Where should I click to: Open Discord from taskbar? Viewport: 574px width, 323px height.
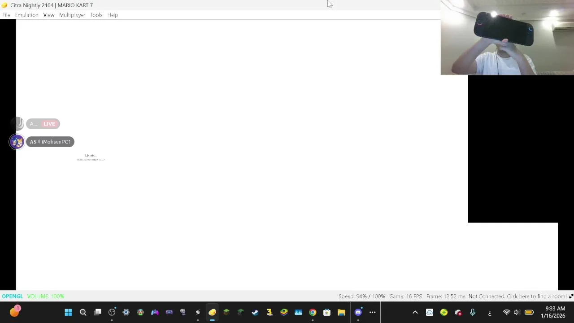(x=358, y=312)
